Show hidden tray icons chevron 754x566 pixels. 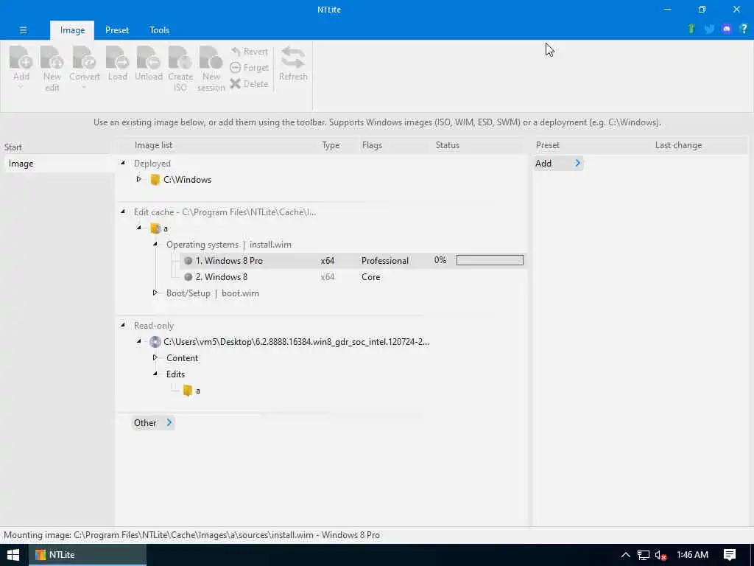click(x=625, y=555)
